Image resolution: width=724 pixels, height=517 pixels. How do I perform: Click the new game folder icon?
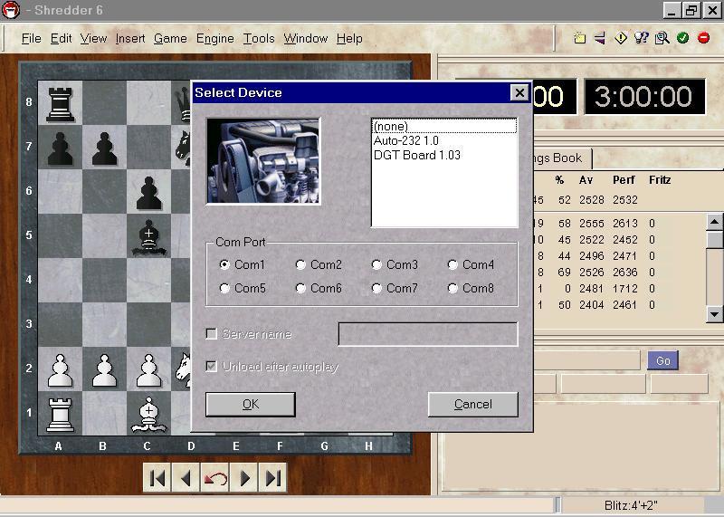pos(580,38)
